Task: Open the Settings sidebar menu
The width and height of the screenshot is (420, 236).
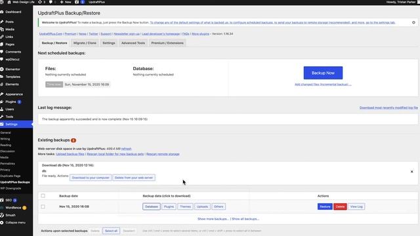Action: 11,124
